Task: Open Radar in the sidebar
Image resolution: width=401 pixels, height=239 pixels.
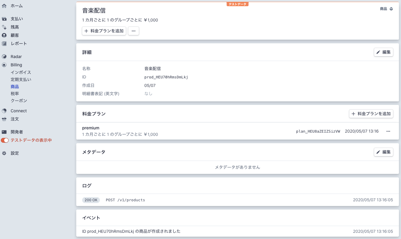Action: [x=16, y=57]
